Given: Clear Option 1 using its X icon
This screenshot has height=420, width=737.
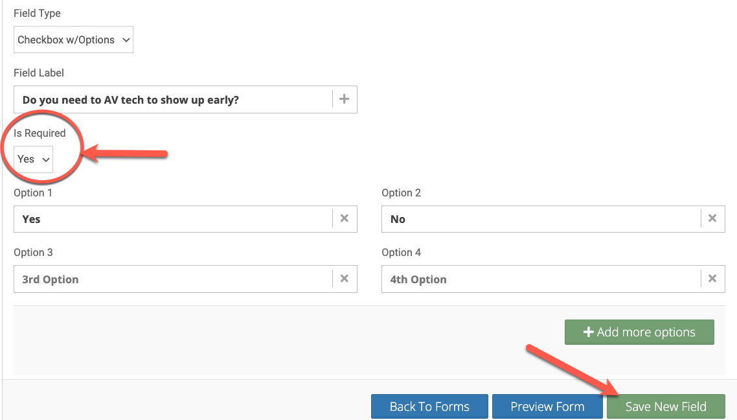Looking at the screenshot, I should (344, 218).
